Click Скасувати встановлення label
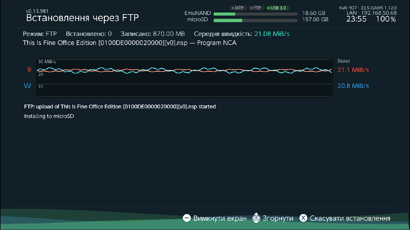The image size is (410, 230). click(x=350, y=218)
